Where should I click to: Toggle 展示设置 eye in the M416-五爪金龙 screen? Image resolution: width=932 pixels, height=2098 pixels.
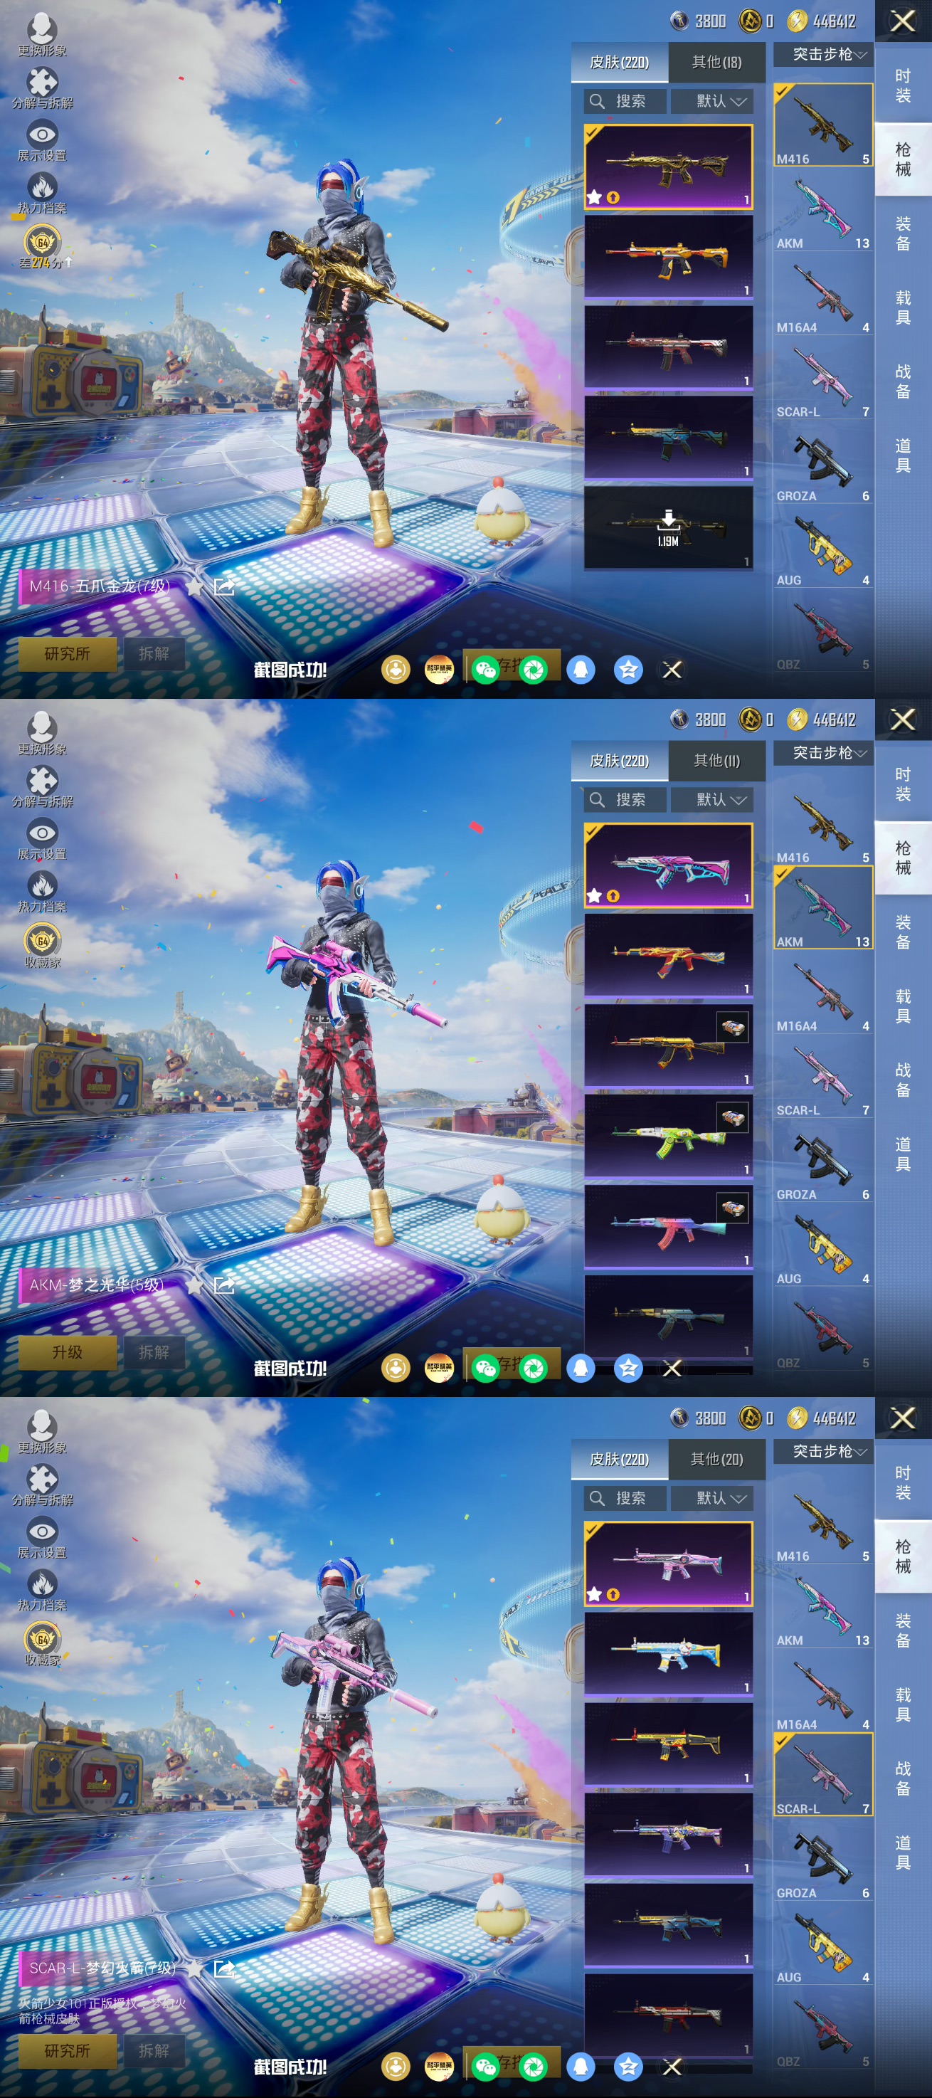[42, 140]
